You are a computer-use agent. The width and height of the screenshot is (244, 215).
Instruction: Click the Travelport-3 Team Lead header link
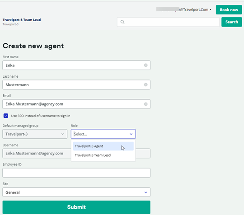(x=22, y=20)
